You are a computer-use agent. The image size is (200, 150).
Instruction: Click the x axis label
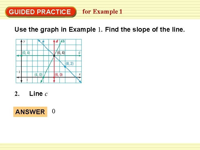coord(79,74)
